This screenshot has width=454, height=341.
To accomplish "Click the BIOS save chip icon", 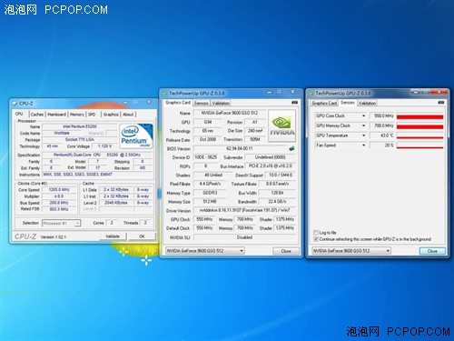I will click(x=291, y=148).
